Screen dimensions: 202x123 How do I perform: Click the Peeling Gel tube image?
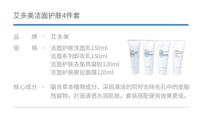click(x=179, y=57)
